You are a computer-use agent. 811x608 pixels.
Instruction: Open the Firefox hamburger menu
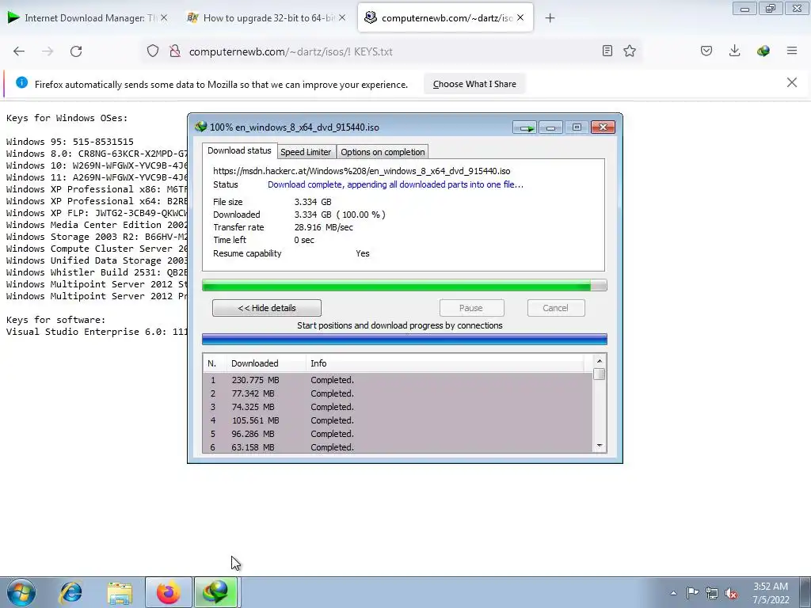click(x=792, y=51)
